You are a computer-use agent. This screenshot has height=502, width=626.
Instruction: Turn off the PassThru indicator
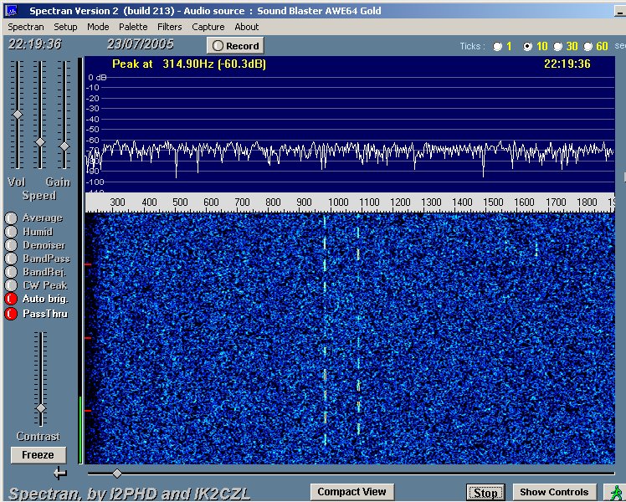11,314
